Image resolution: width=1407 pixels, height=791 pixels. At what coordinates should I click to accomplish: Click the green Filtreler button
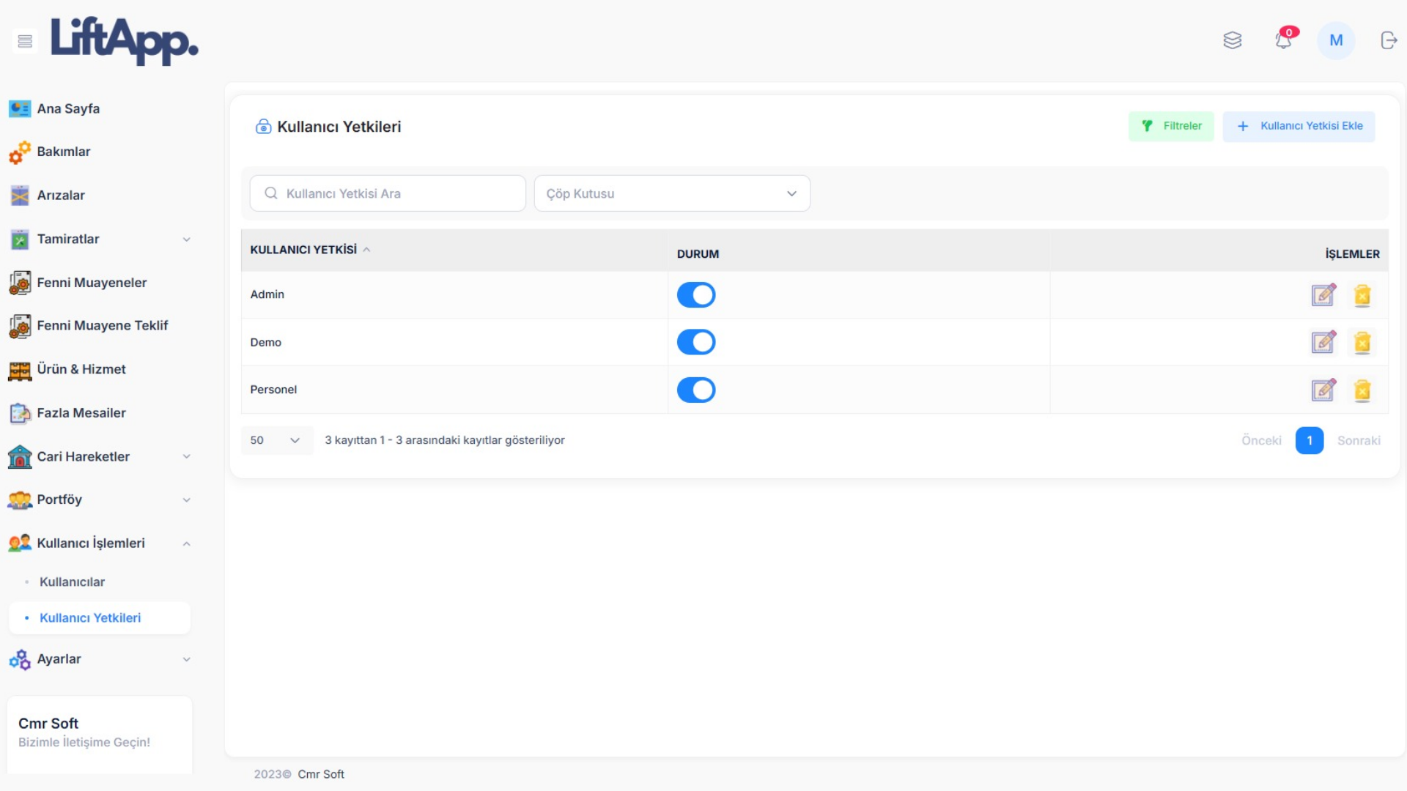pyautogui.click(x=1171, y=126)
